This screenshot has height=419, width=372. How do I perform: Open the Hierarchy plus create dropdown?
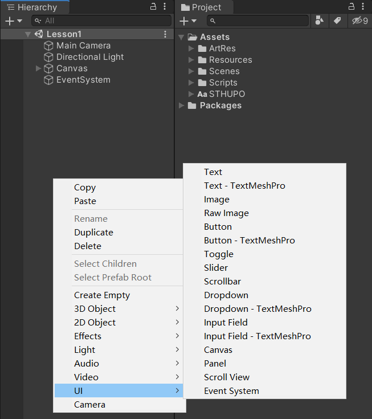click(x=13, y=21)
